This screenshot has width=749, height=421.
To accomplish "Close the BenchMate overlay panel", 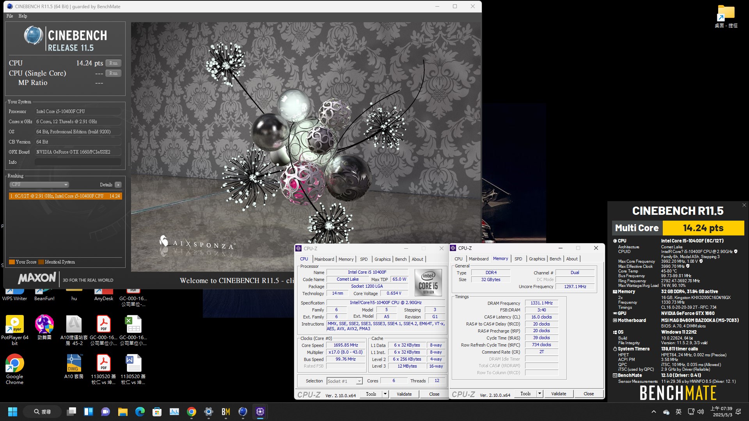I will [x=744, y=205].
